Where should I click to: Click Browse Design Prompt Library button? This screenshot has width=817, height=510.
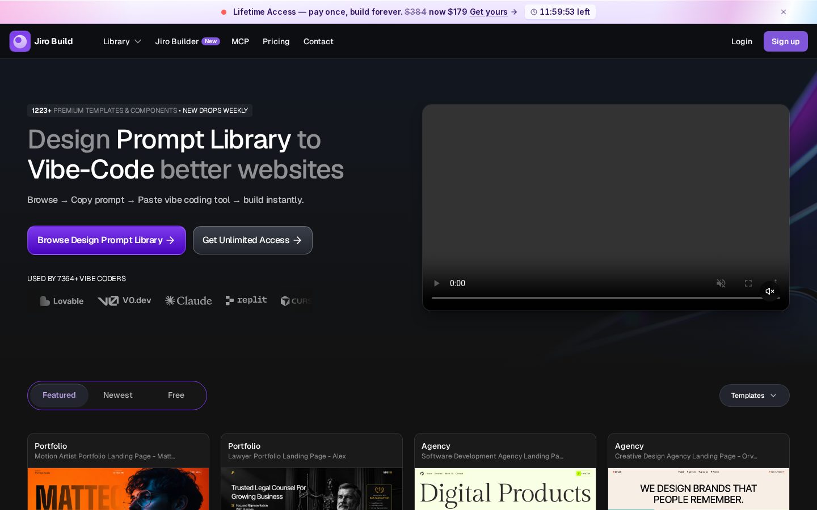(x=107, y=240)
